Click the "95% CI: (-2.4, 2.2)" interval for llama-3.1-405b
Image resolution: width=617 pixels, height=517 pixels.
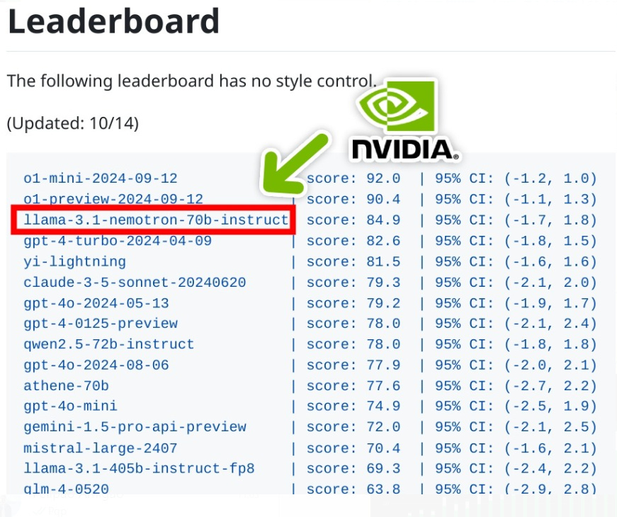pos(516,469)
